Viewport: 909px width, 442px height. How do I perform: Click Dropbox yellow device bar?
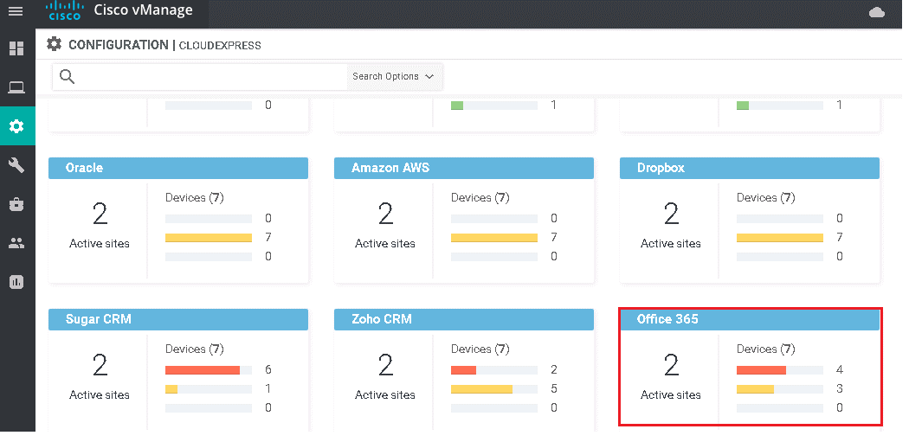pos(780,238)
